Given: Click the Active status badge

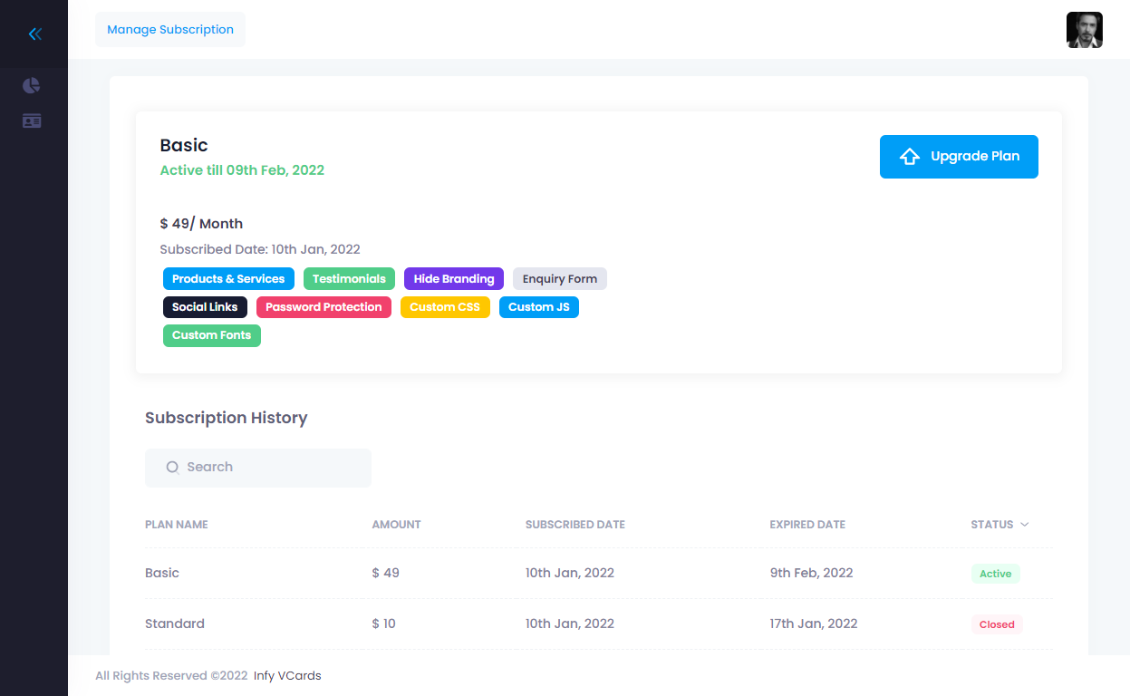Looking at the screenshot, I should click(x=995, y=574).
